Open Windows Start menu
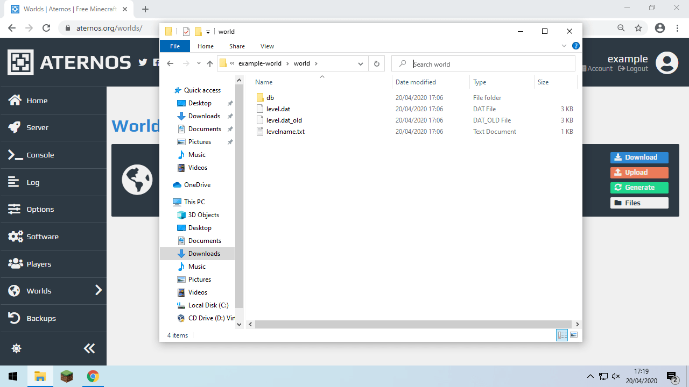689x387 pixels. click(13, 376)
